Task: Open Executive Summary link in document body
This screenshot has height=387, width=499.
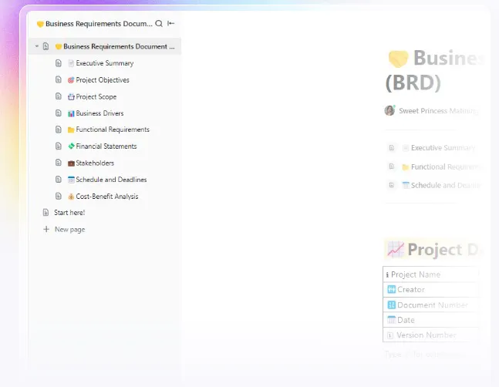Action: pos(443,148)
